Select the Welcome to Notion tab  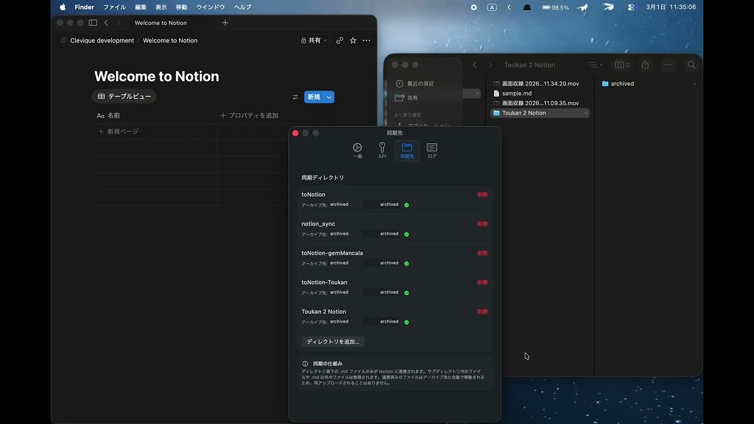(161, 23)
